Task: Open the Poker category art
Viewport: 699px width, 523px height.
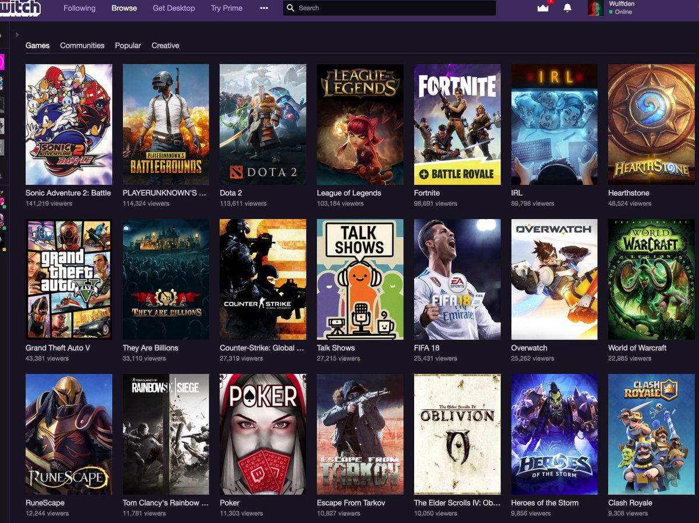Action: pos(263,434)
